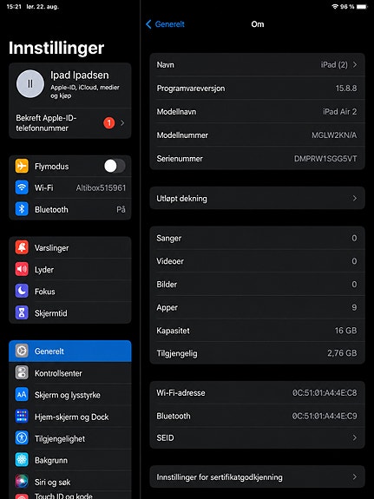374x499 pixels.
Task: Open Tilgjengelighet accessibility icon
Action: pyautogui.click(x=22, y=438)
